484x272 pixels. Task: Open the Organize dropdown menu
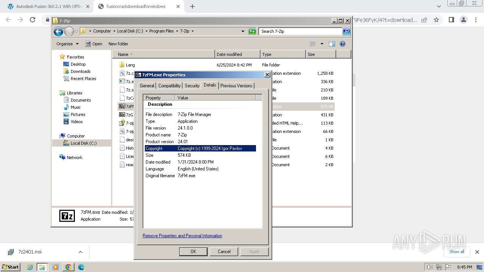coord(68,44)
